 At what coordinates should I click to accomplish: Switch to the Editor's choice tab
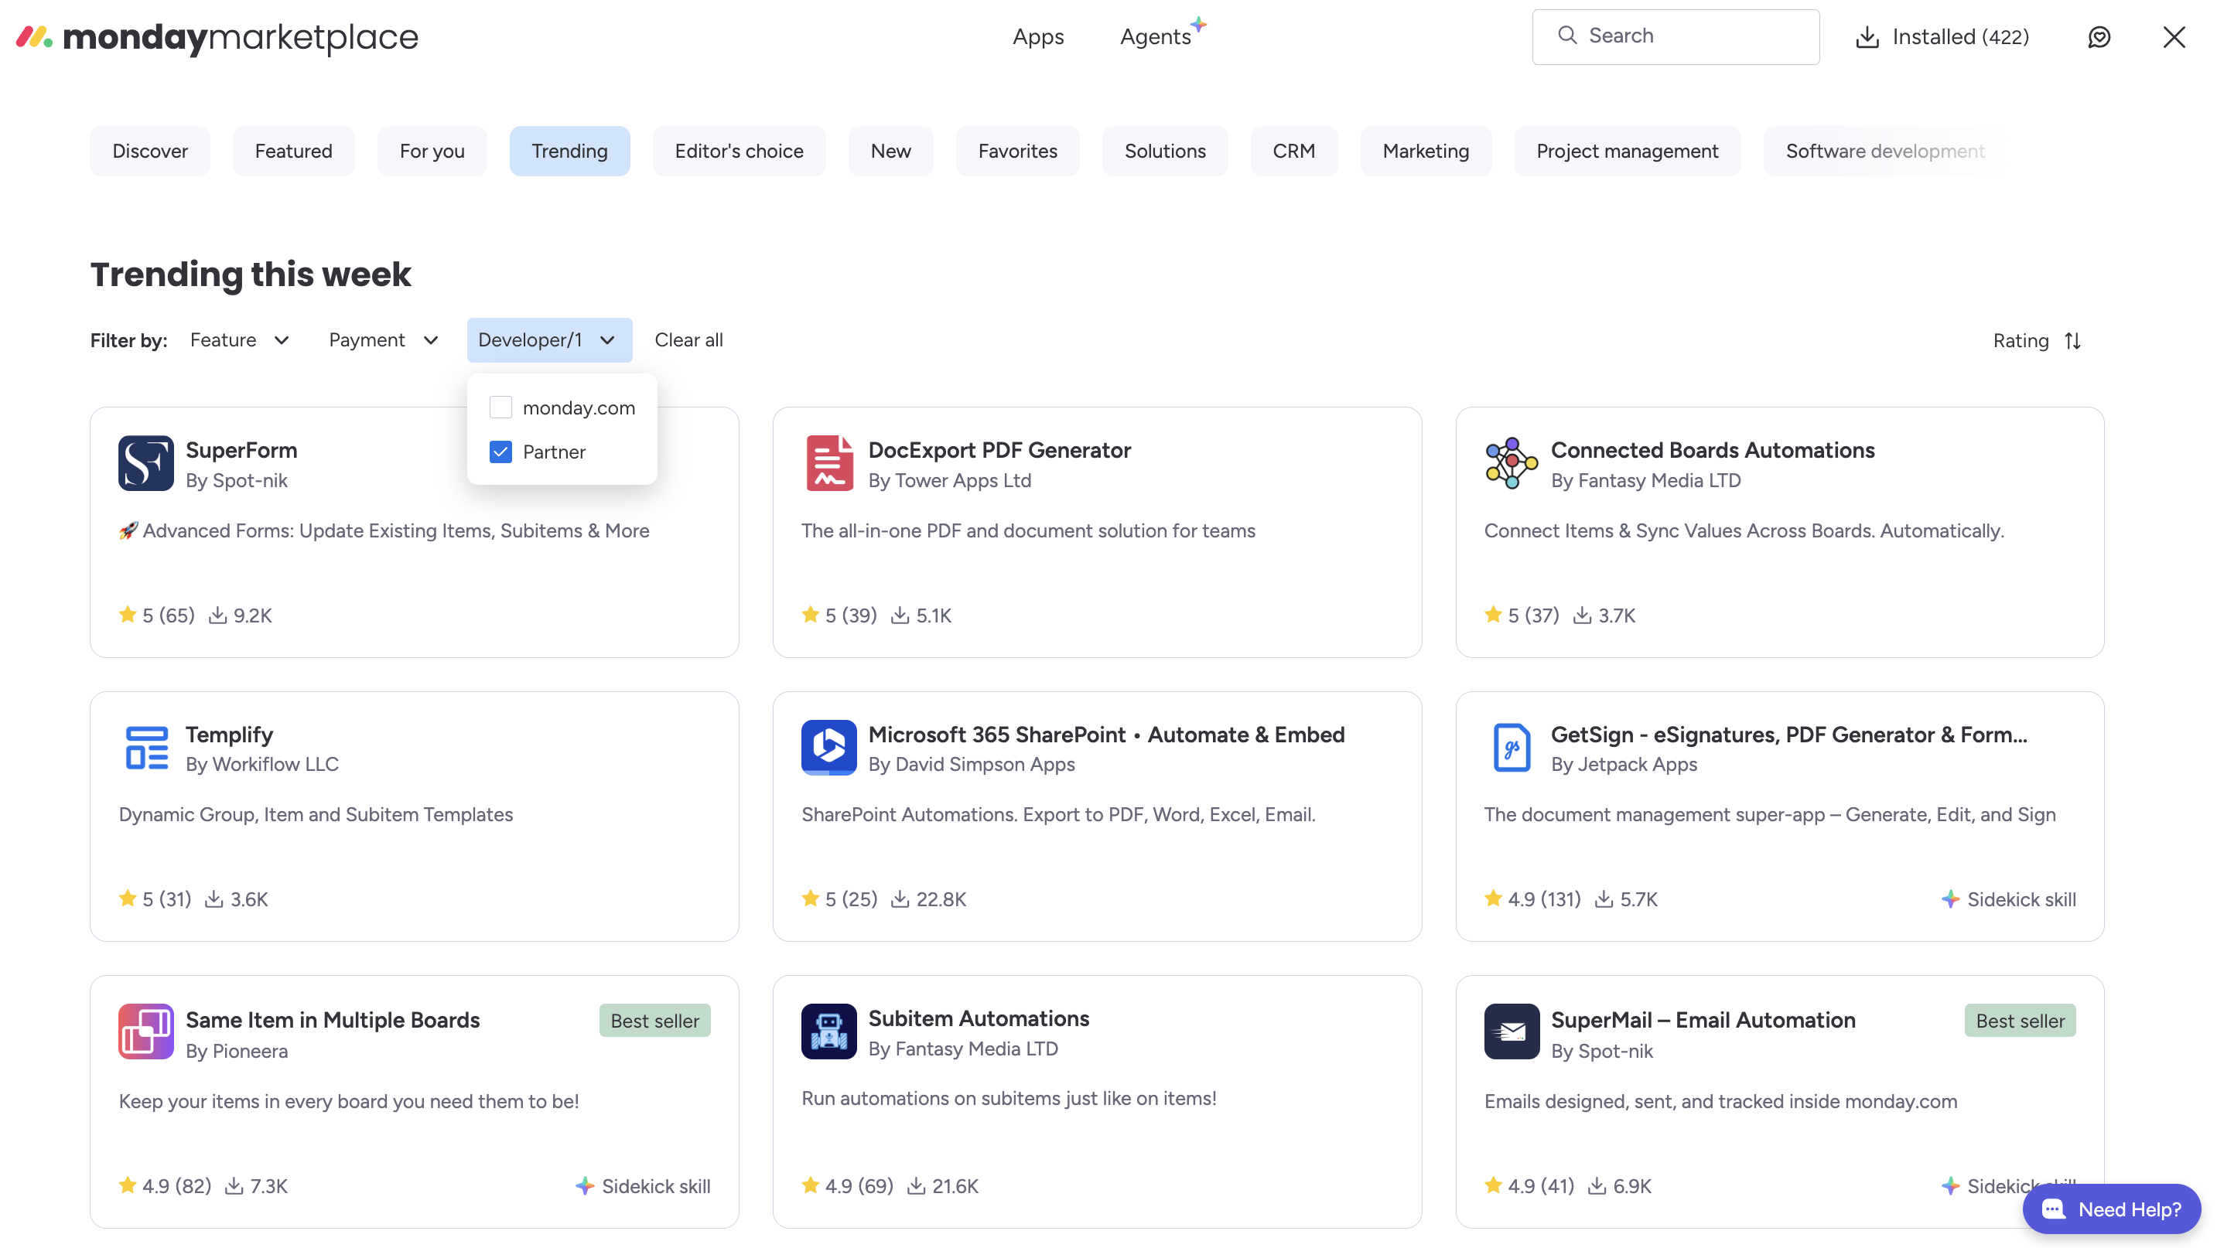coord(739,152)
